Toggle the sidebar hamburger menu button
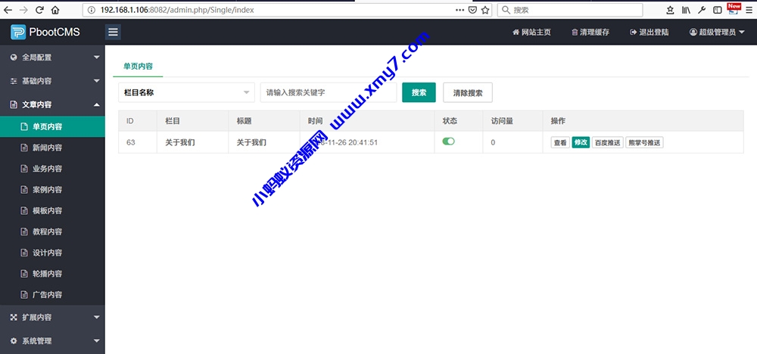The height and width of the screenshot is (354, 757). coord(113,33)
